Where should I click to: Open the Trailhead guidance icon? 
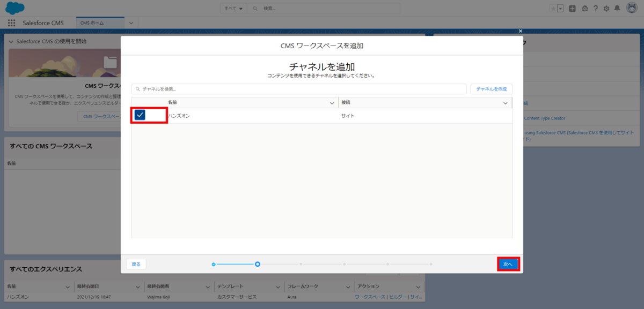click(584, 9)
